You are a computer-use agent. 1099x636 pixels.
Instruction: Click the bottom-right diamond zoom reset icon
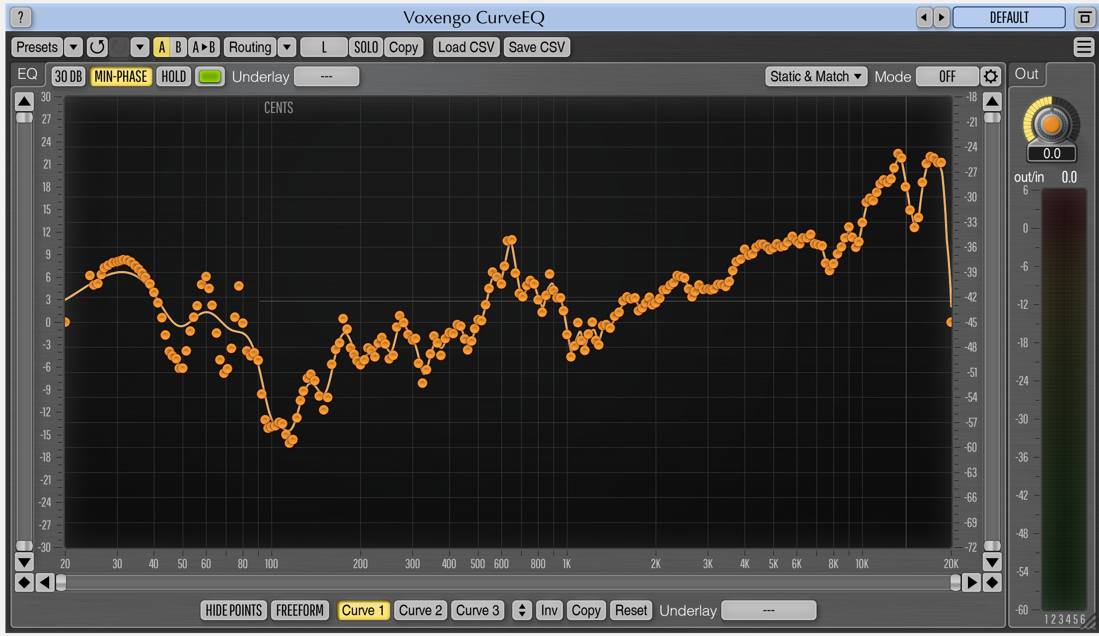click(992, 582)
